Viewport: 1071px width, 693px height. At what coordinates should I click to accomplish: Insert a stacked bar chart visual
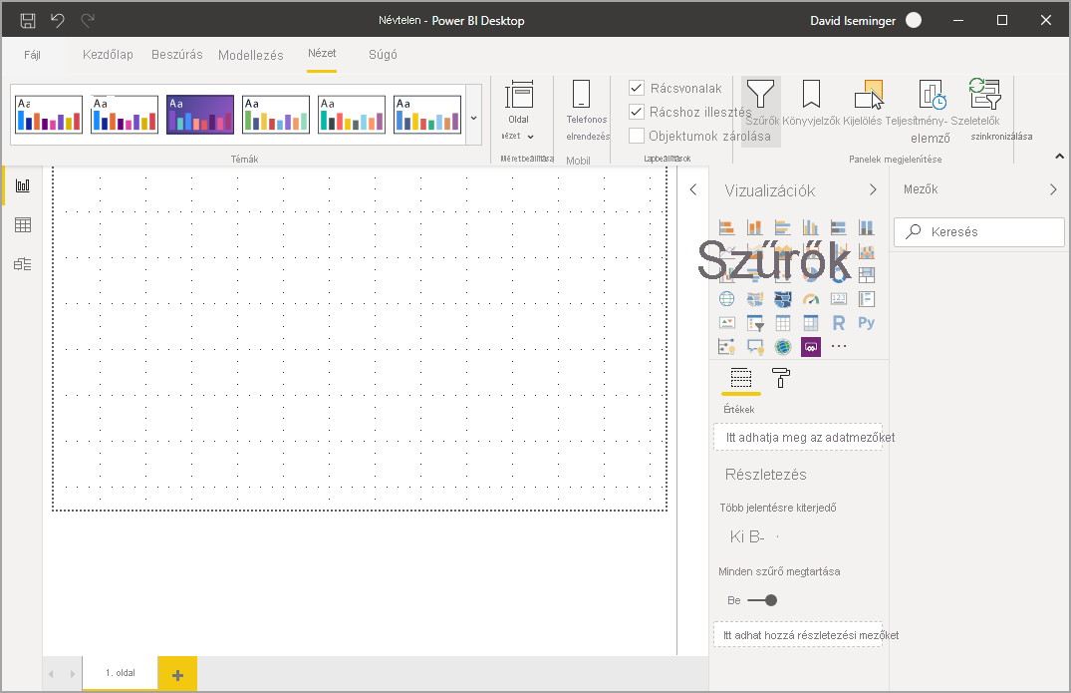click(726, 227)
